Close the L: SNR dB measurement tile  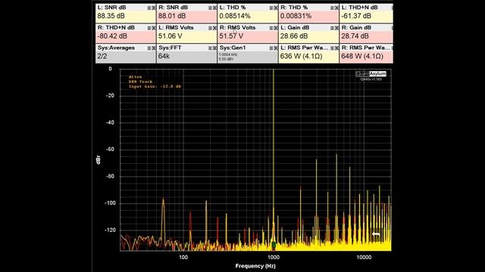154,8
